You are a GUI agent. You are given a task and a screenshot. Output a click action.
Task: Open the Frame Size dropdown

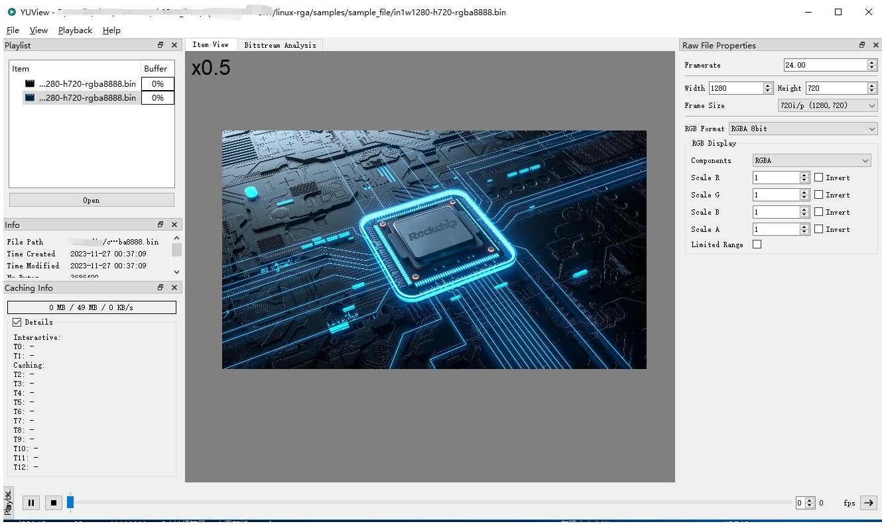(x=828, y=105)
